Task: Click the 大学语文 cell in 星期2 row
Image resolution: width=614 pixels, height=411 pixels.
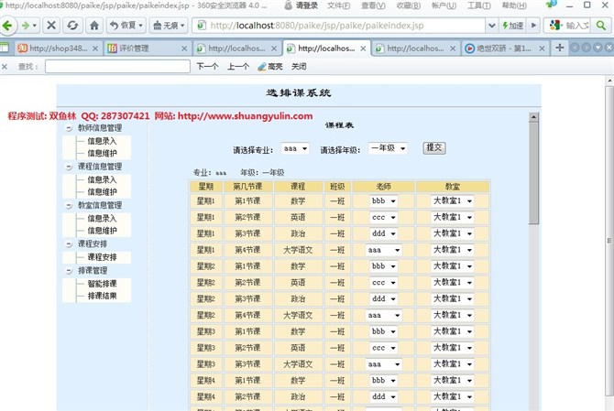Action: pos(298,315)
